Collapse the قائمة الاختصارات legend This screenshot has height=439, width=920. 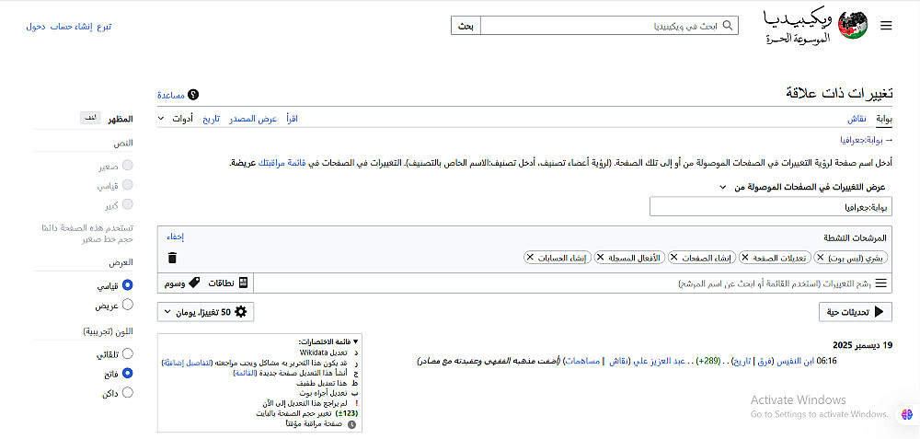click(x=328, y=341)
